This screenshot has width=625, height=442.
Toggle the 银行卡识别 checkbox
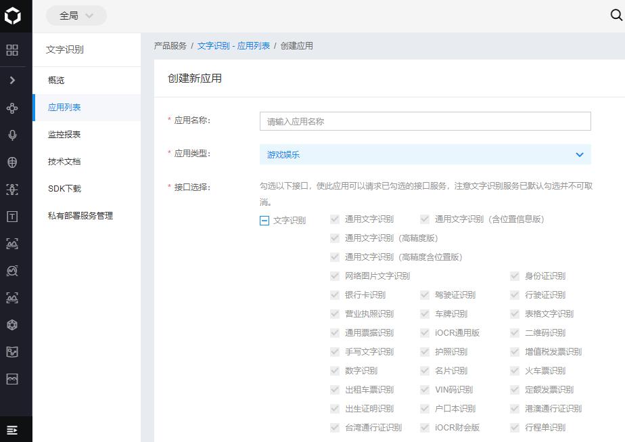[x=335, y=295]
